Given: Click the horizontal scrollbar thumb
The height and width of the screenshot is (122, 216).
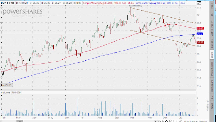Looking at the screenshot, I should (20, 121).
